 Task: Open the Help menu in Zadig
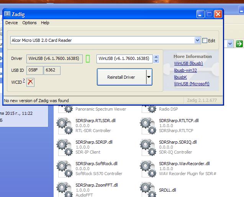point(45,23)
